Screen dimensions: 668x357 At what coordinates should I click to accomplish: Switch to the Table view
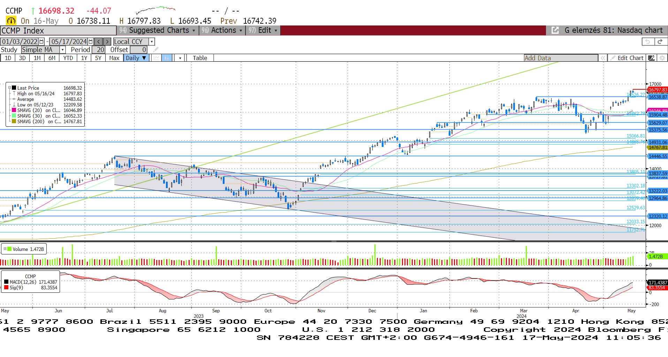coord(200,58)
